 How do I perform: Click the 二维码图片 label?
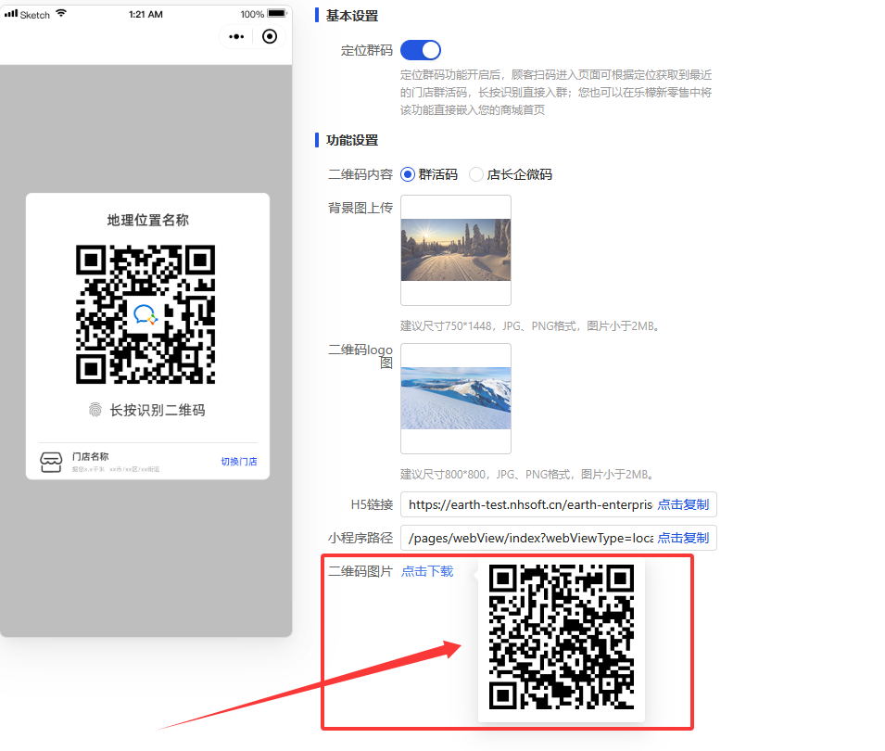point(360,571)
